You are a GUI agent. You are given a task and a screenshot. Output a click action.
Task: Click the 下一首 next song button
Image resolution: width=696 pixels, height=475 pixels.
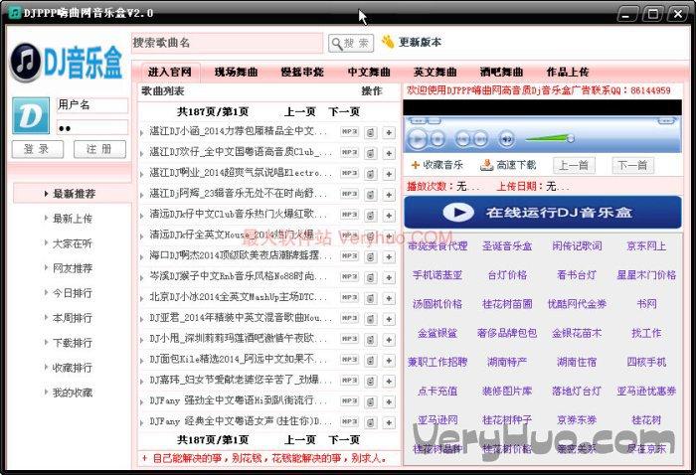click(632, 165)
